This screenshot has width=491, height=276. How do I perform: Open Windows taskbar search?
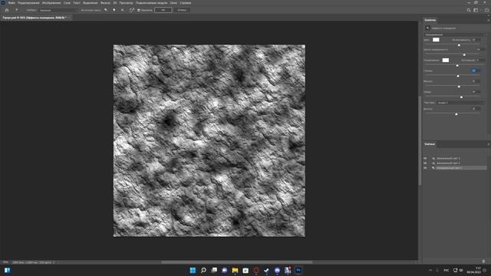point(203,270)
